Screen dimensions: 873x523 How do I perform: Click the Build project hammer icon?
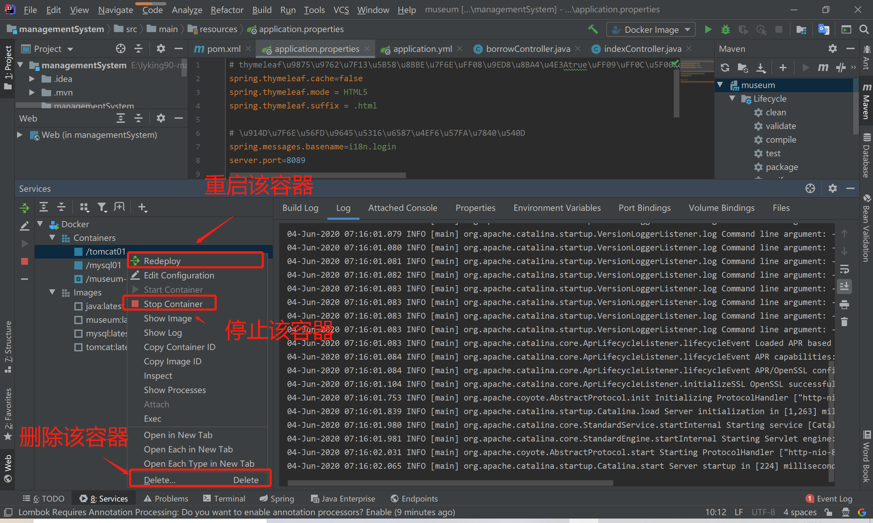(593, 29)
